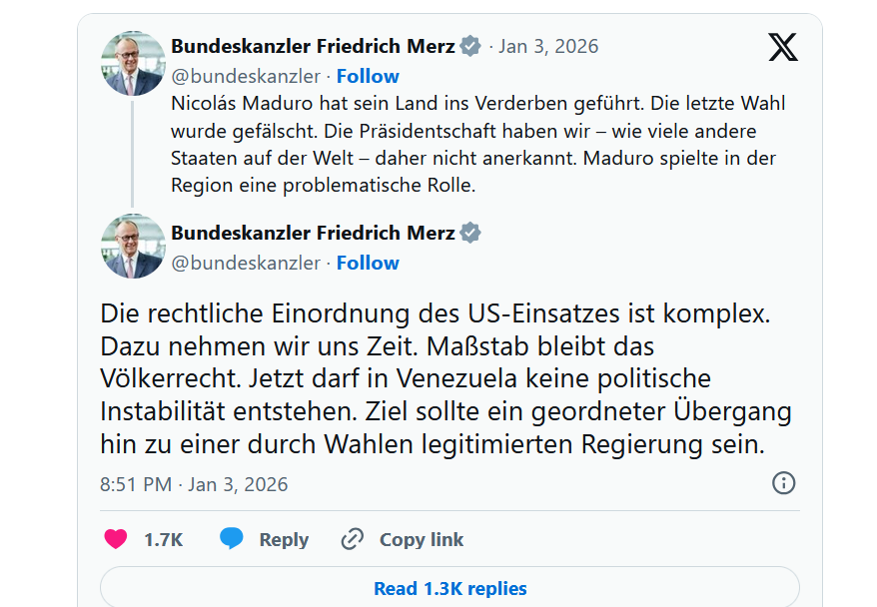Click the Copy link chain icon
The image size is (877, 607).
tap(352, 539)
